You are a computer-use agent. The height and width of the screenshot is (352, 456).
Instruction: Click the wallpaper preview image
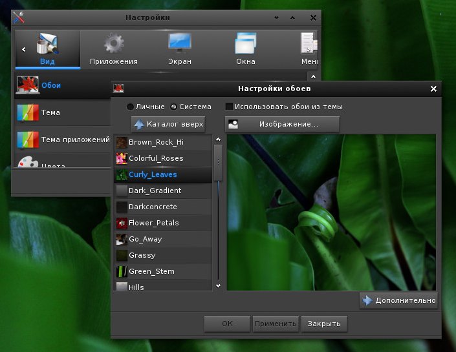tap(331, 212)
